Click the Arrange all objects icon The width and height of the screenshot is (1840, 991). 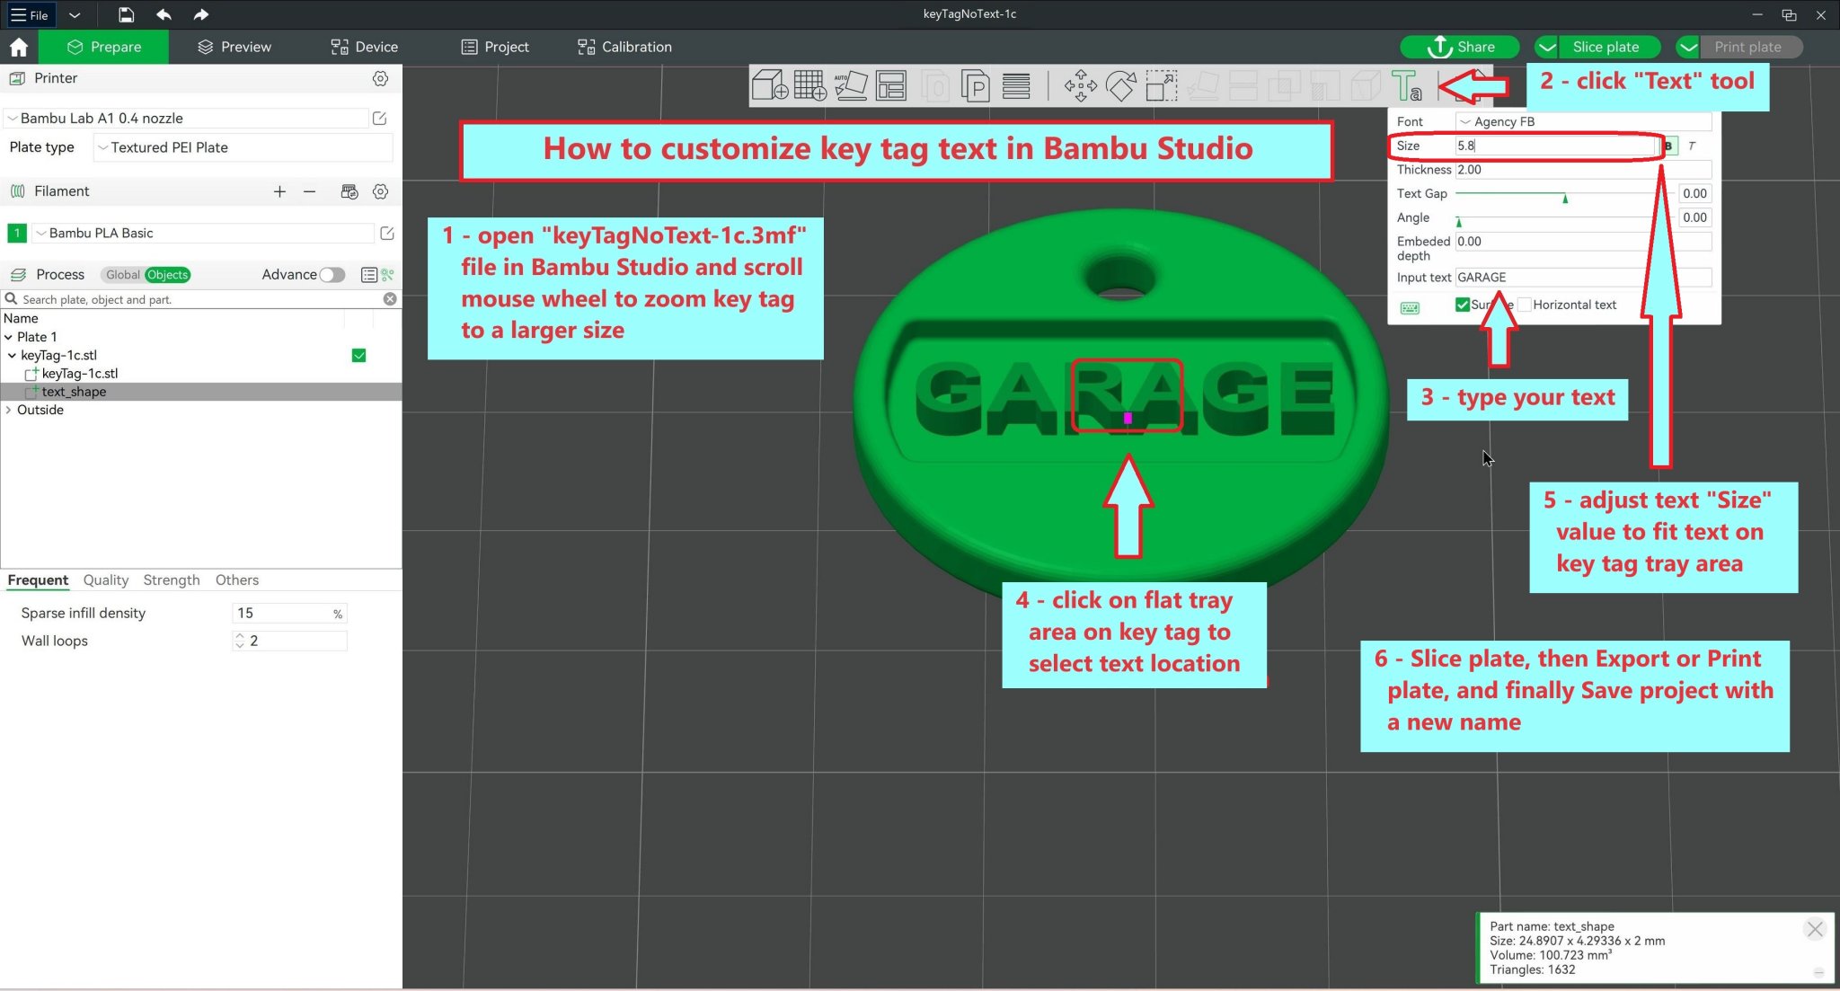[x=891, y=86]
